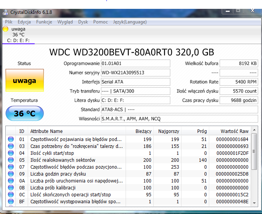Click the ID column header
The image size is (262, 214).
[x=22, y=131]
